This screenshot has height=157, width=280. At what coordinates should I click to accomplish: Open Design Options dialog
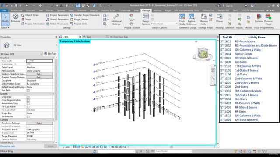coord(146,19)
